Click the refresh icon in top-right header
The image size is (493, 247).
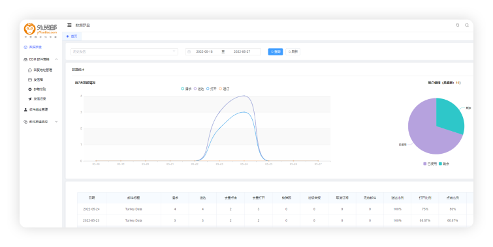pyautogui.click(x=458, y=25)
